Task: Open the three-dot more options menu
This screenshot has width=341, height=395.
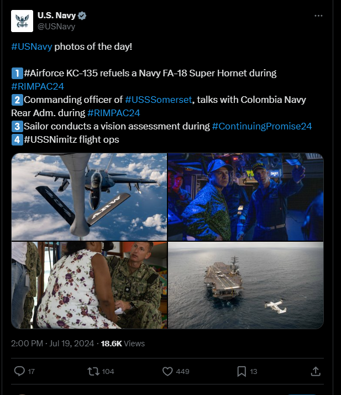Action: point(318,15)
